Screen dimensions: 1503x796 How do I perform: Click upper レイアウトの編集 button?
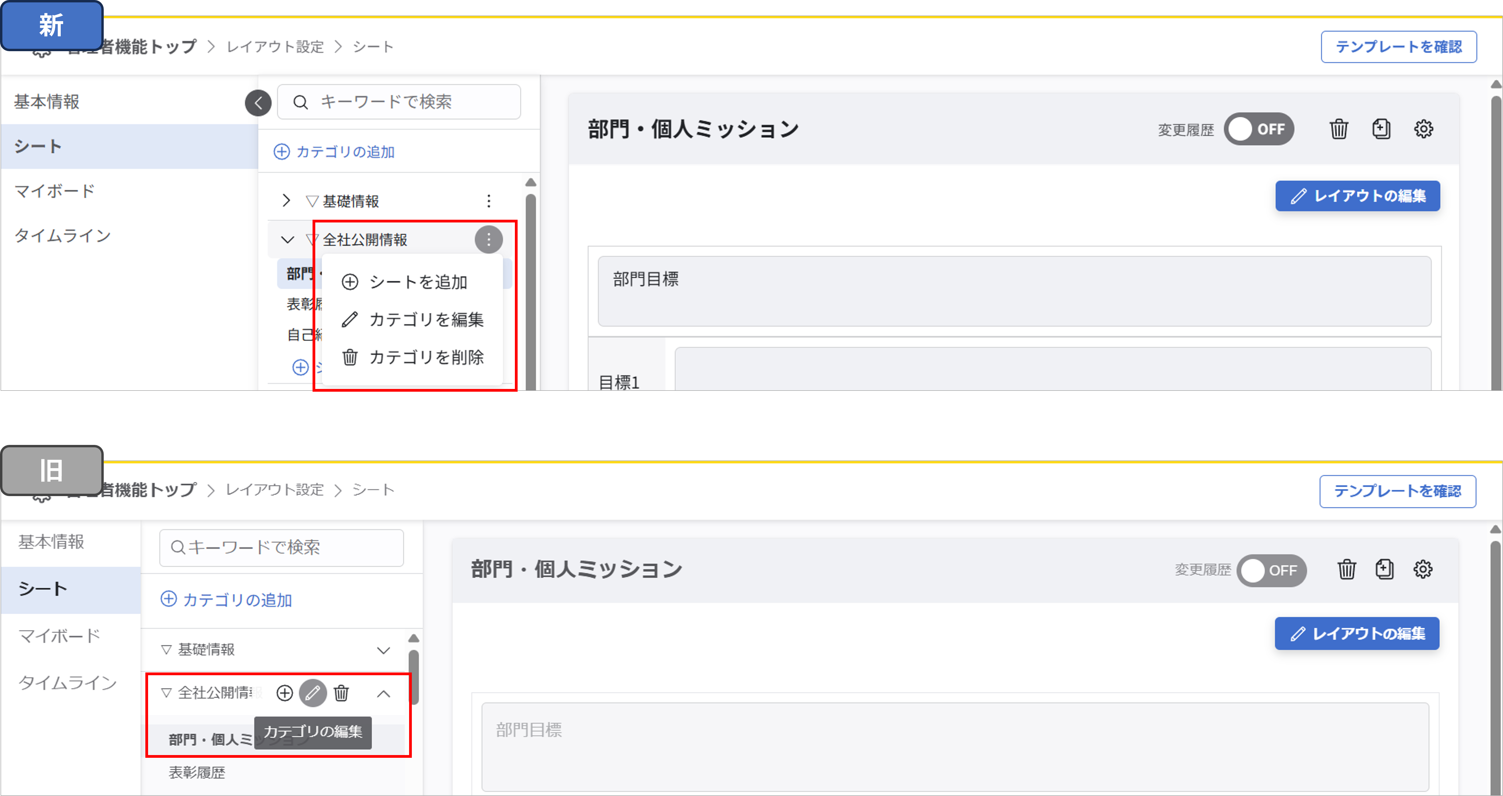click(1357, 196)
